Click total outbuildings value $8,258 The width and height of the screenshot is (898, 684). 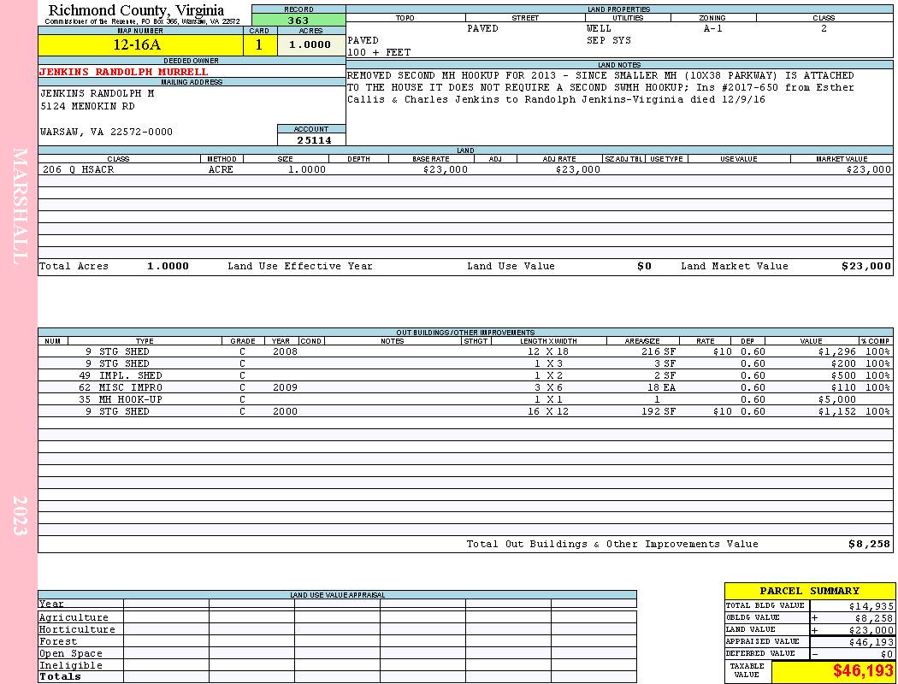click(870, 545)
